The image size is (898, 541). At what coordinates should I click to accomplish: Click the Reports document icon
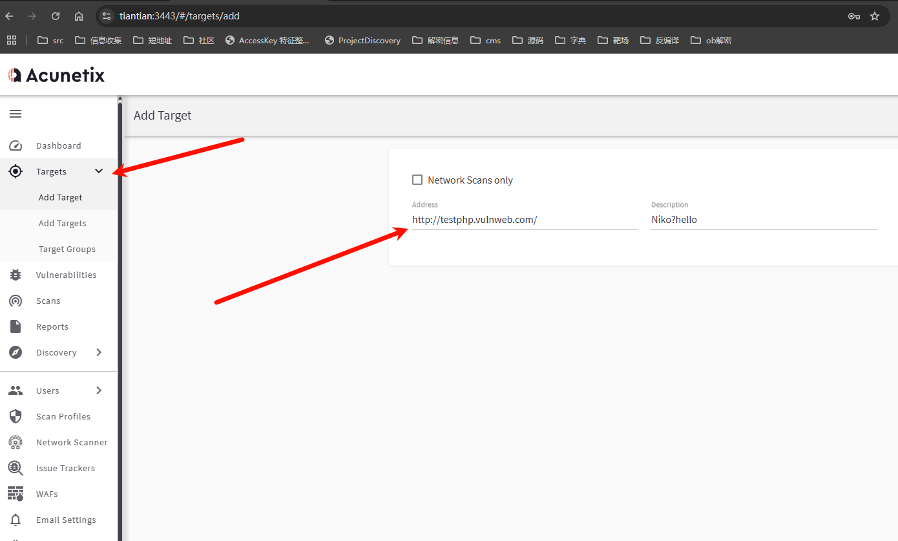pyautogui.click(x=16, y=326)
